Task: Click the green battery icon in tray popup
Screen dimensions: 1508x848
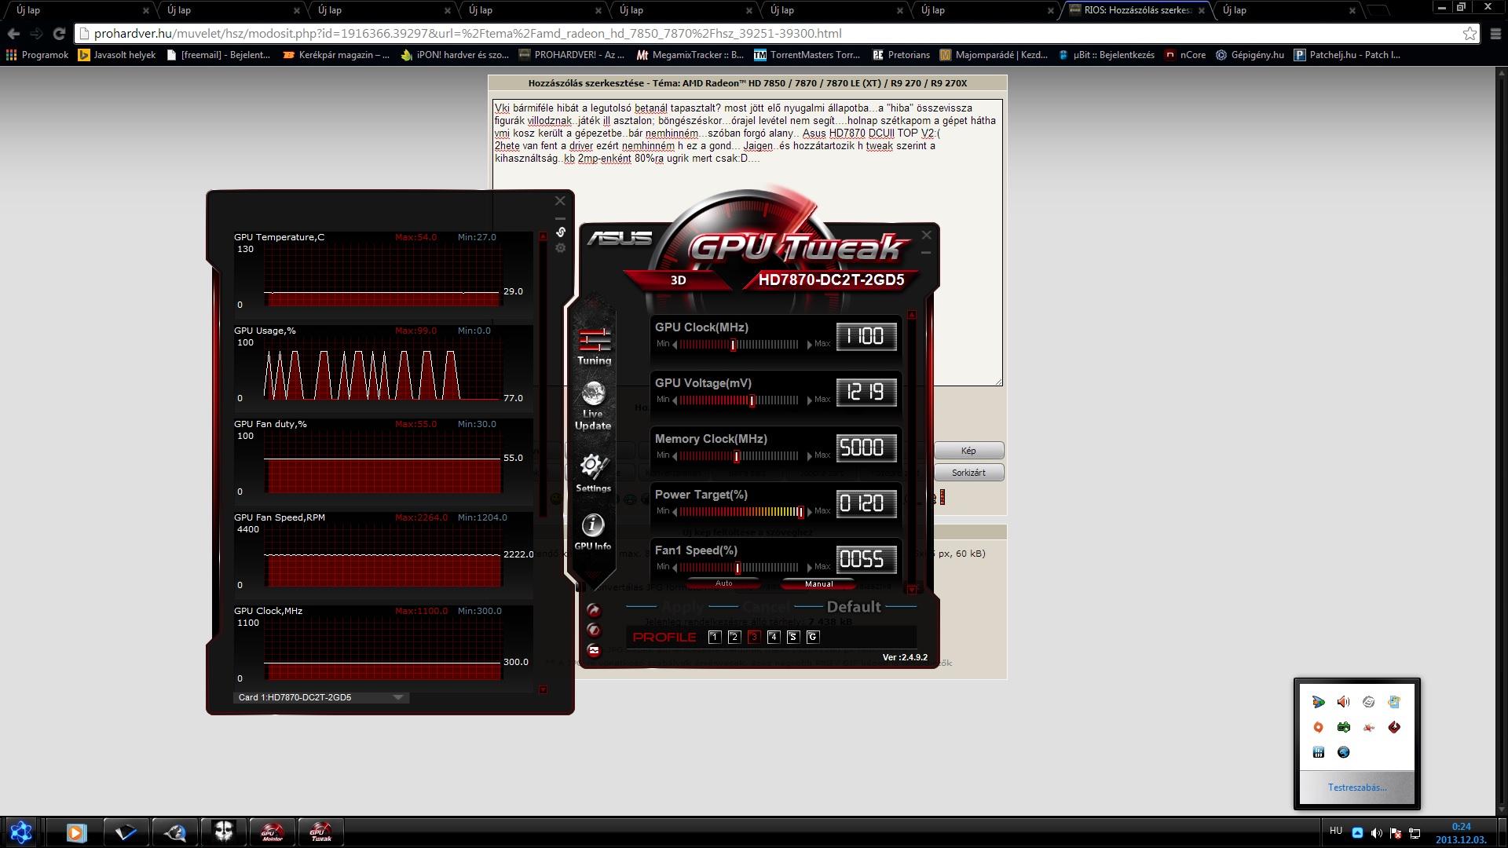Action: click(x=1344, y=727)
